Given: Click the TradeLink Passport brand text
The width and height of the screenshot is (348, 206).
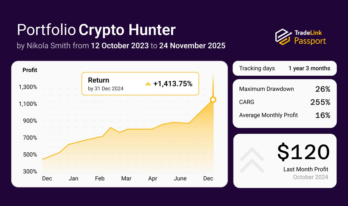Looking at the screenshot, I should point(310,37).
